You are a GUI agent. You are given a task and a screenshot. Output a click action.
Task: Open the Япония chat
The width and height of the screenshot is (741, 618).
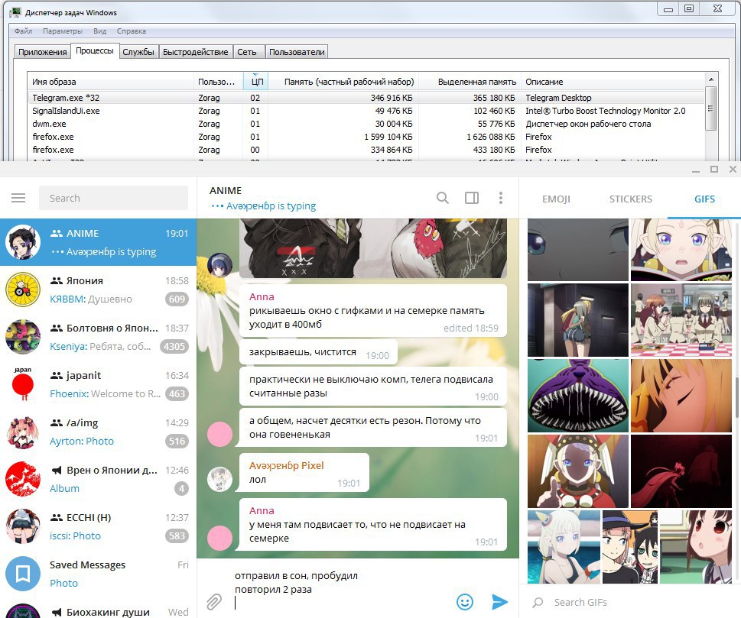coord(98,290)
